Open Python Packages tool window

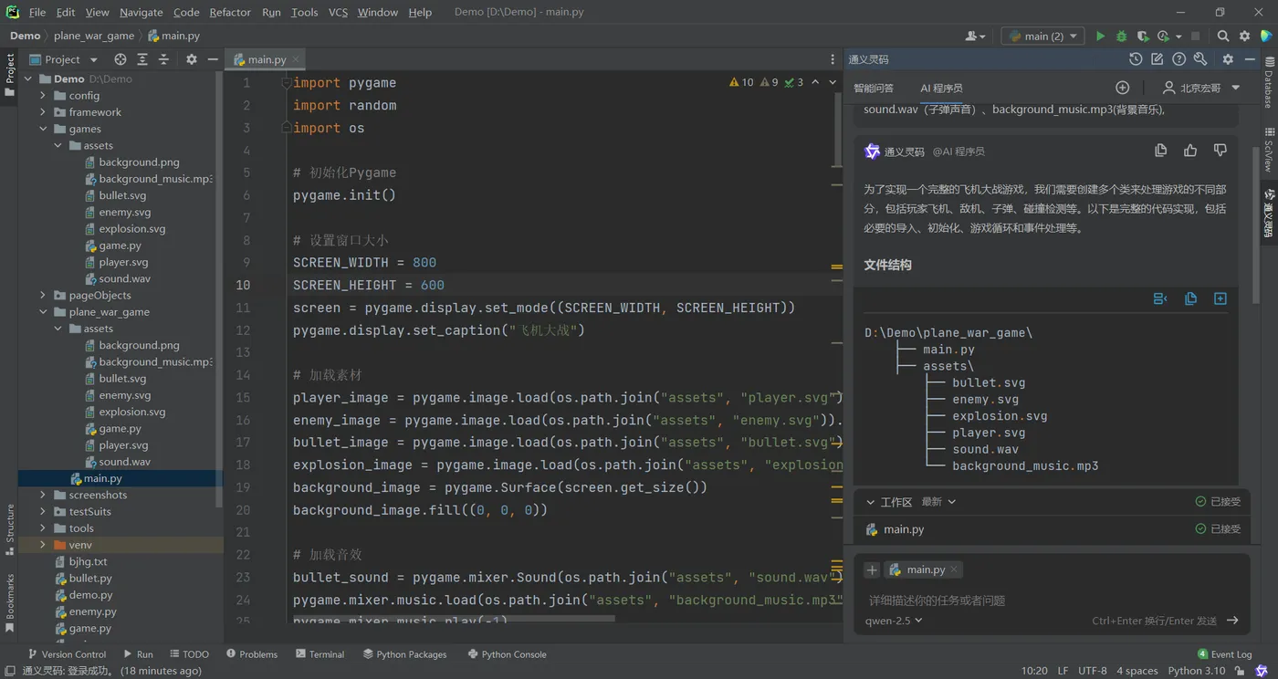point(404,654)
